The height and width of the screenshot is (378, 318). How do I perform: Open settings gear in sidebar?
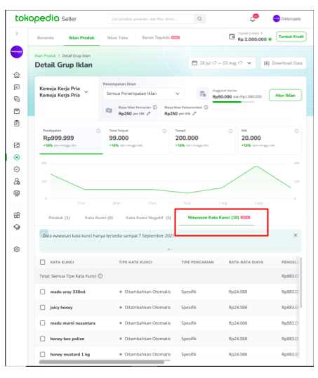(x=17, y=249)
